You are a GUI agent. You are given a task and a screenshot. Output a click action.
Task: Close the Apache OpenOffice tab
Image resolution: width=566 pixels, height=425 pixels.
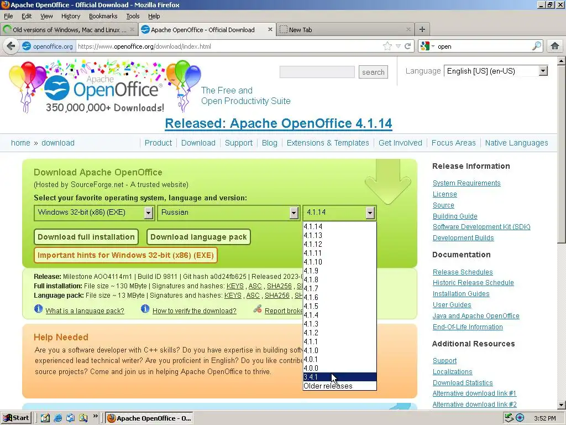pos(270,30)
